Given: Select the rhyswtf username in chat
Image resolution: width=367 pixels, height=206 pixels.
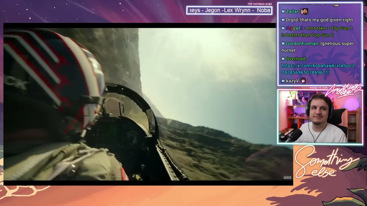Looking at the screenshot, I should pyautogui.click(x=294, y=28).
